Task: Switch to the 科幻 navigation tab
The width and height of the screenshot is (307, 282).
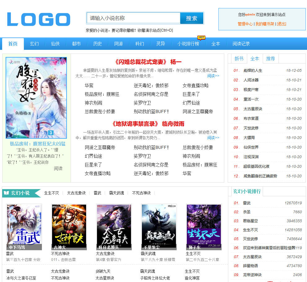Action: 139,44
